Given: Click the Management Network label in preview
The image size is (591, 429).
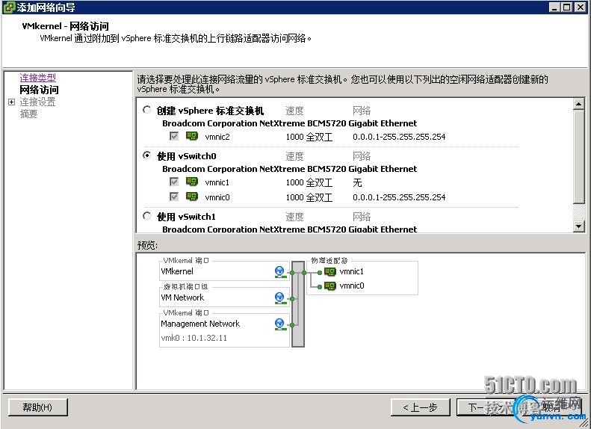Looking at the screenshot, I should [200, 324].
